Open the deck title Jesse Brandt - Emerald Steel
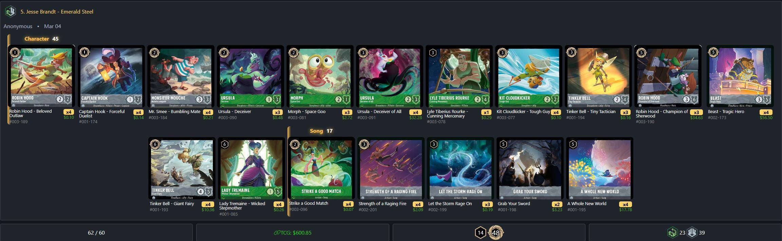Screen dimensions: 782x241 click(57, 12)
